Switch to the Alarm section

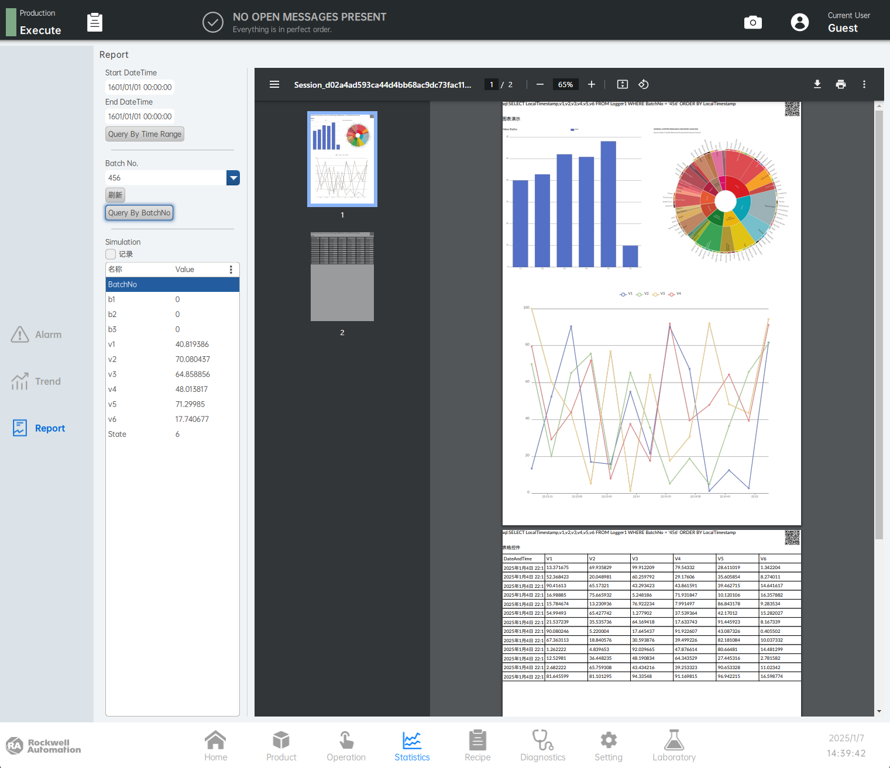[x=36, y=335]
